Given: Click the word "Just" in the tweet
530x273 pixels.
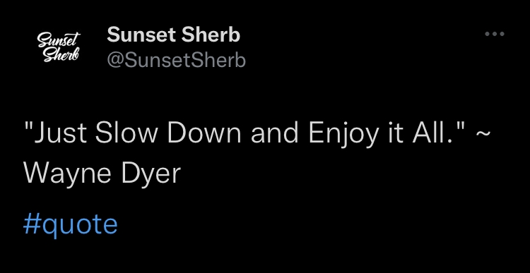Looking at the screenshot, I should 55,133.
